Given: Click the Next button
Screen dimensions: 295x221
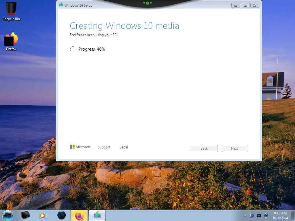Looking at the screenshot, I should tap(235, 148).
